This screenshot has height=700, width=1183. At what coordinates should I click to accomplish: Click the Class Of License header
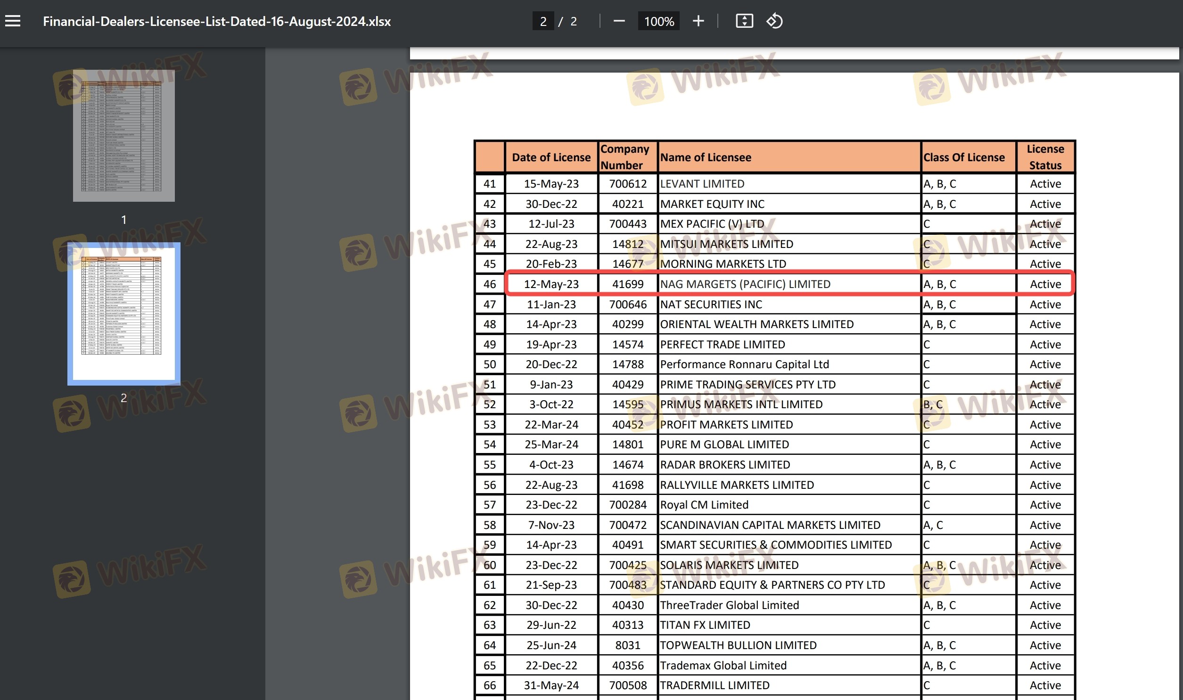pos(963,157)
